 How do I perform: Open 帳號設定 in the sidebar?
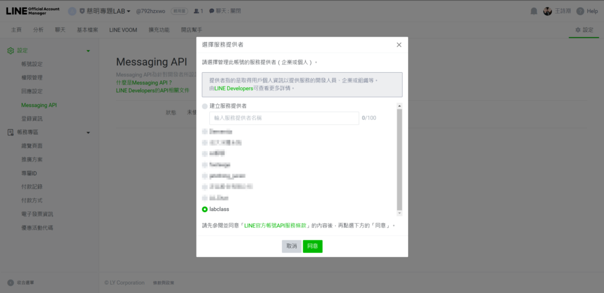(32, 64)
